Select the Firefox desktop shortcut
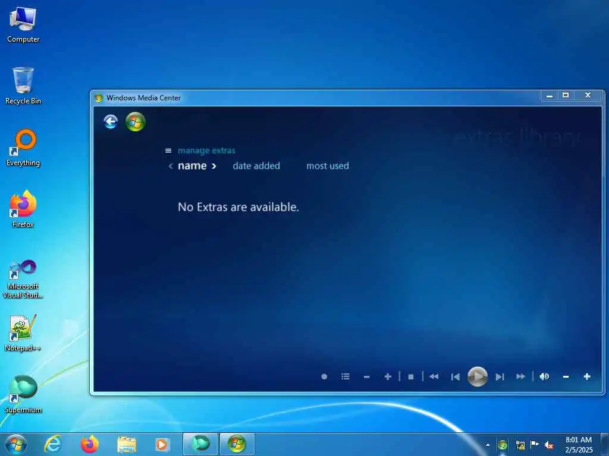 (x=23, y=210)
